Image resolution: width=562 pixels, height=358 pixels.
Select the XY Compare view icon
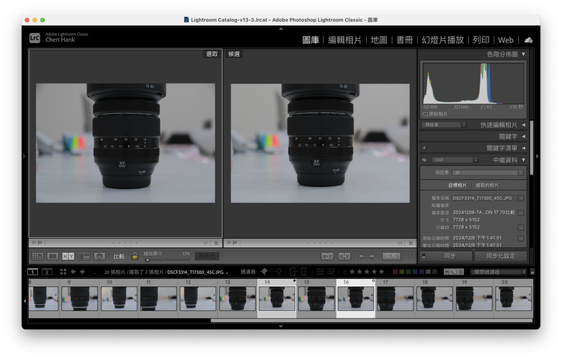coord(68,256)
